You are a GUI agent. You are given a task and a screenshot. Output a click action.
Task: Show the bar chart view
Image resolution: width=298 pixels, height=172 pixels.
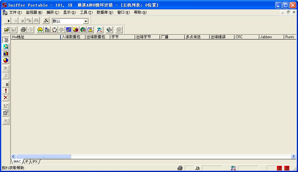(x=6, y=54)
